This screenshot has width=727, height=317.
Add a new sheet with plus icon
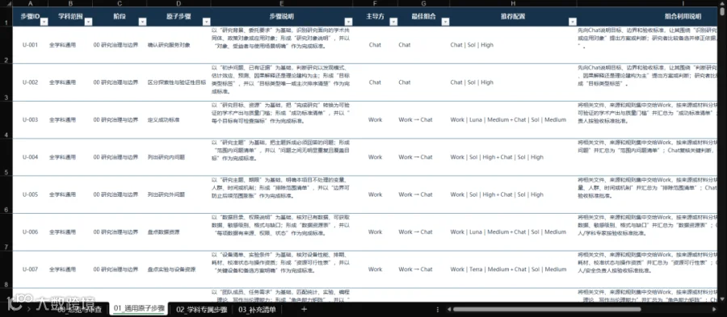pyautogui.click(x=305, y=309)
